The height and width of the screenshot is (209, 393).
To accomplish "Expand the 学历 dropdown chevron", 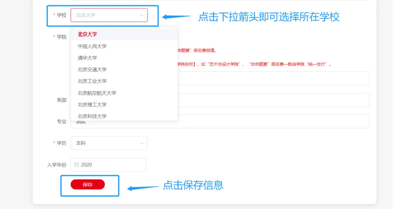I will pos(141,143).
